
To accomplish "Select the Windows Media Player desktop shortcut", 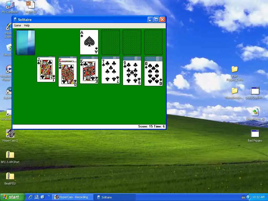I will click(x=6, y=73).
